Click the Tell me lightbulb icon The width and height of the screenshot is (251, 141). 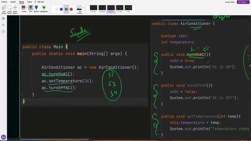click(x=35, y=2)
